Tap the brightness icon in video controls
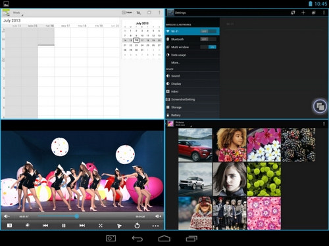Viewport: 329px width, 246px height. point(28,225)
